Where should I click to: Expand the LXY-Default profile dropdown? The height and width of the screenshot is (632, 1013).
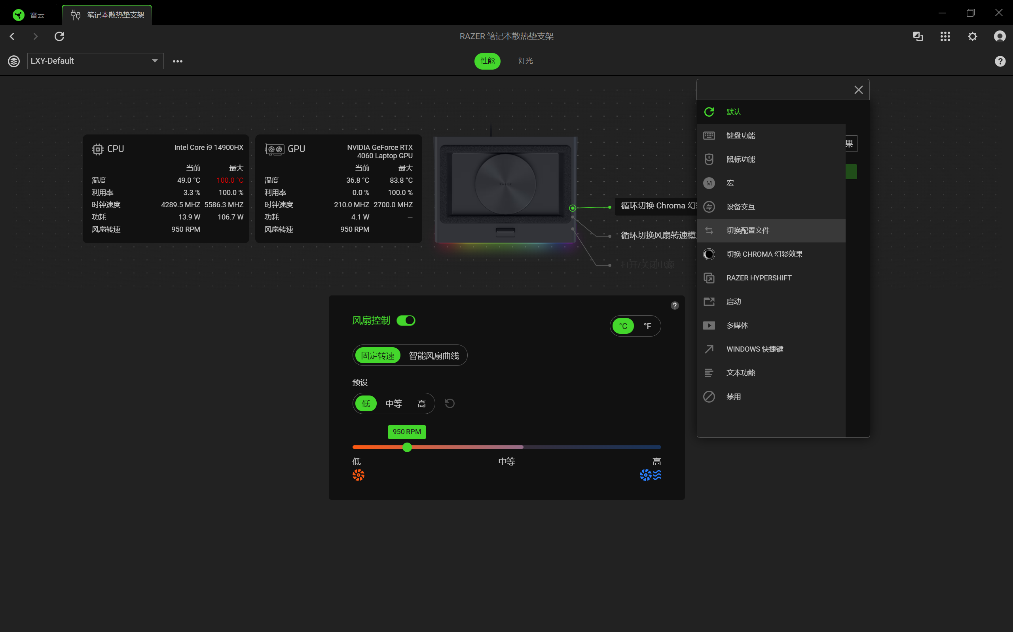(x=155, y=61)
